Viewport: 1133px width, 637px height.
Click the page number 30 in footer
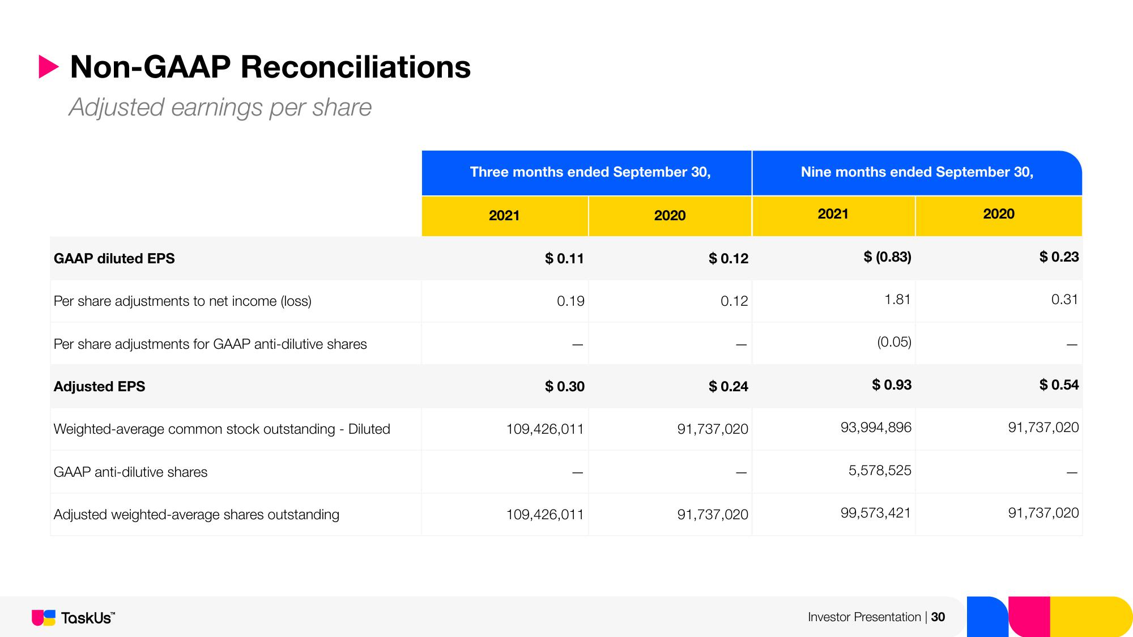(x=938, y=617)
